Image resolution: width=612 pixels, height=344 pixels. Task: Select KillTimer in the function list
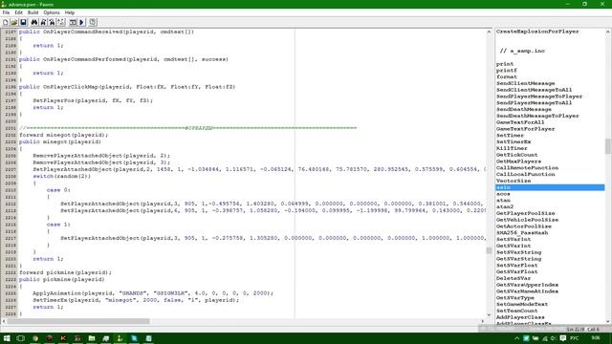click(512, 149)
